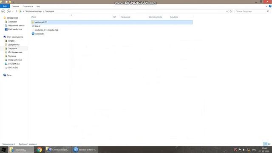
Task: Click the volume speaker tray icon
Action: pos(244,150)
